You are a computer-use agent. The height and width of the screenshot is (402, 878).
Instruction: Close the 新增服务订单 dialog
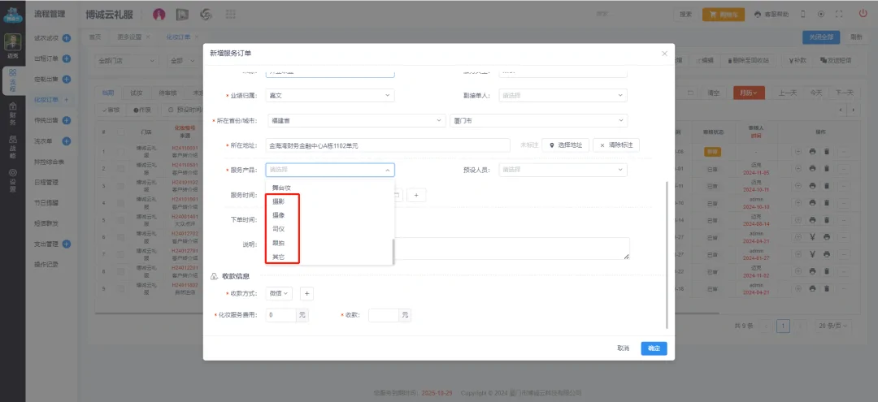(664, 53)
